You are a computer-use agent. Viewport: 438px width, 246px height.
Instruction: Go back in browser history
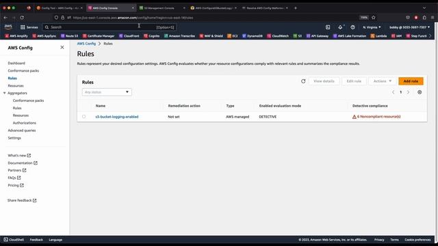[x=5, y=17]
